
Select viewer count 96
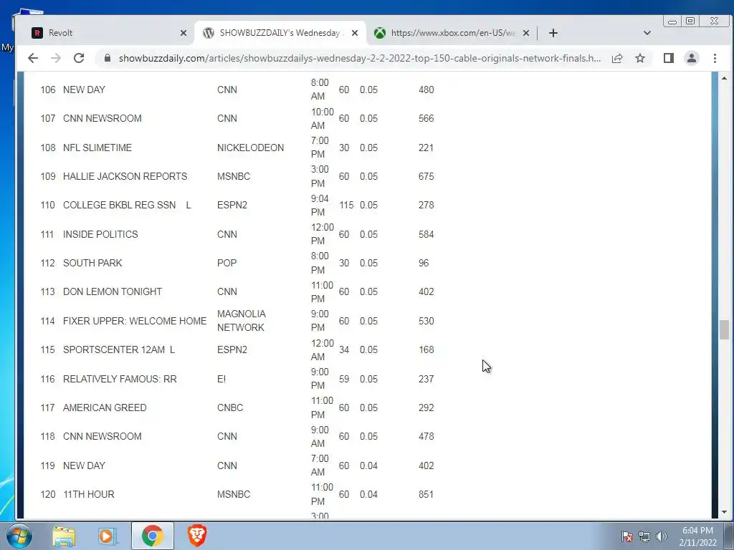(x=424, y=263)
